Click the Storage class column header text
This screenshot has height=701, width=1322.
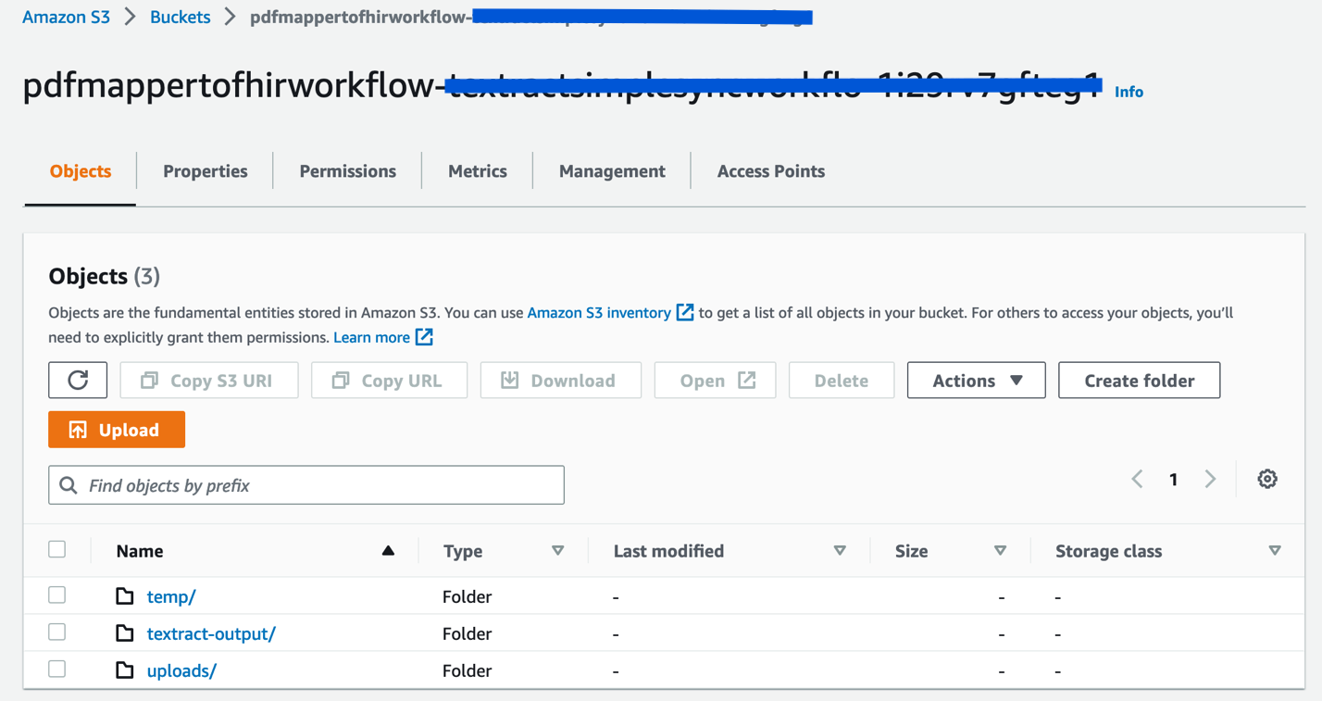coord(1108,551)
